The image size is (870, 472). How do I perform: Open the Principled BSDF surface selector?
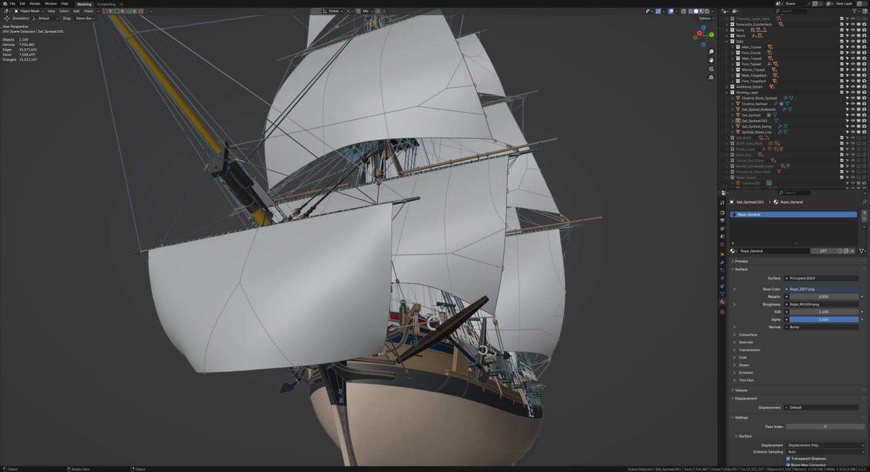(x=820, y=278)
